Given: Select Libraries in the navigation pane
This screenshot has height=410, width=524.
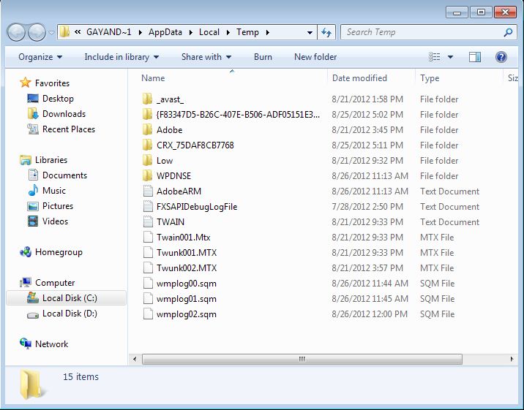Looking at the screenshot, I should click(51, 160).
